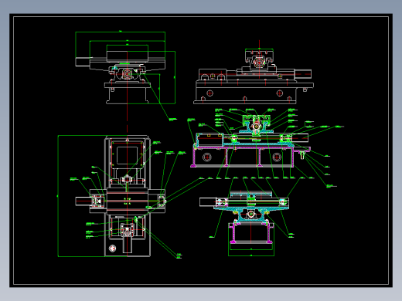Select the rounded rectangle window in plan view
The width and height of the screenshot is (402, 301).
tap(127, 155)
